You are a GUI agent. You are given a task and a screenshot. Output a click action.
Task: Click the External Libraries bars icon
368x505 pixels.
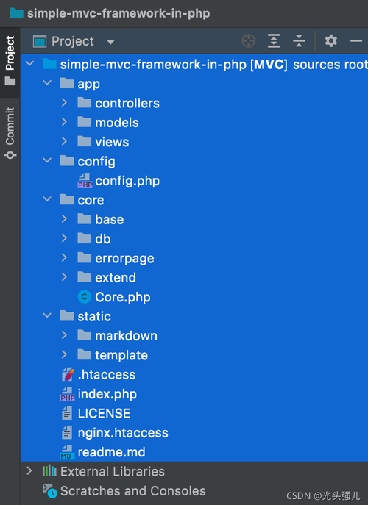(x=49, y=470)
